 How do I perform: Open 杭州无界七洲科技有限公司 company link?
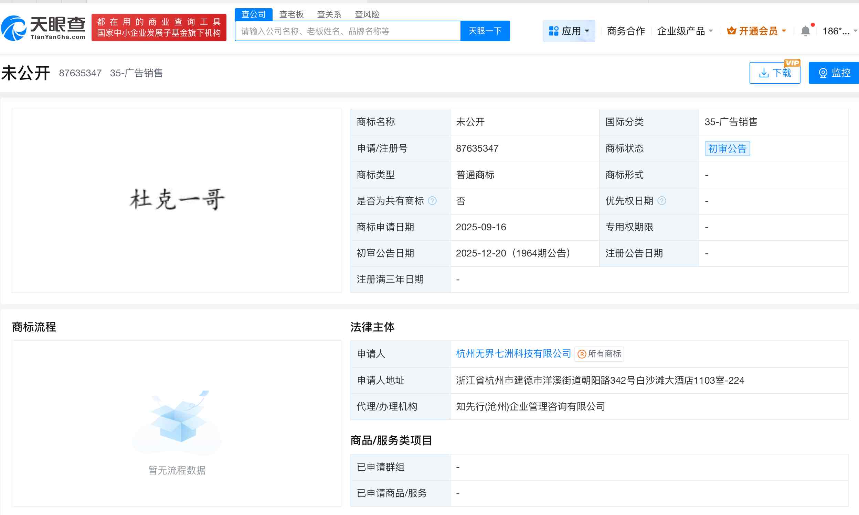click(513, 354)
